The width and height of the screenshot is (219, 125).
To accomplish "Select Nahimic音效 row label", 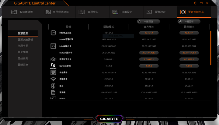I will [x=65, y=66].
